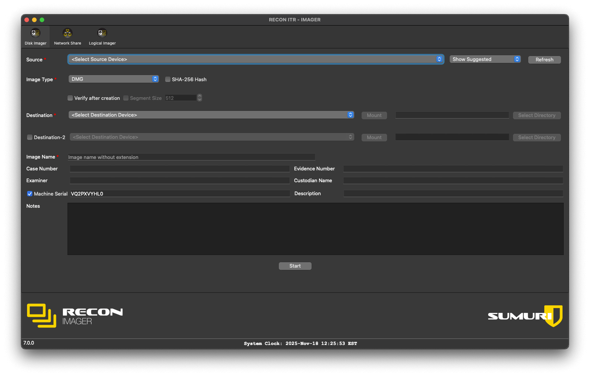Enable the Destination-2 checkbox
Viewport: 590px width, 377px height.
(30, 138)
